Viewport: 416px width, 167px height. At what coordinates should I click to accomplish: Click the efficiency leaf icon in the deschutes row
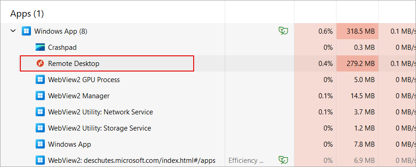(283, 160)
